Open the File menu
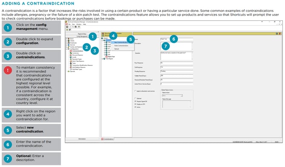Screen dimensions: 285x167 69,24
